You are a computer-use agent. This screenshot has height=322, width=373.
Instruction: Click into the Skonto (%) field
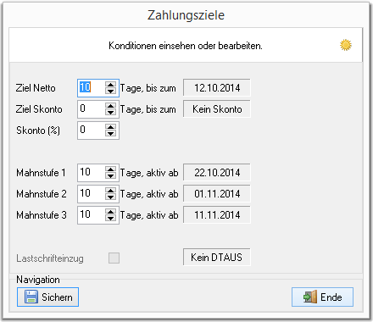pos(92,130)
